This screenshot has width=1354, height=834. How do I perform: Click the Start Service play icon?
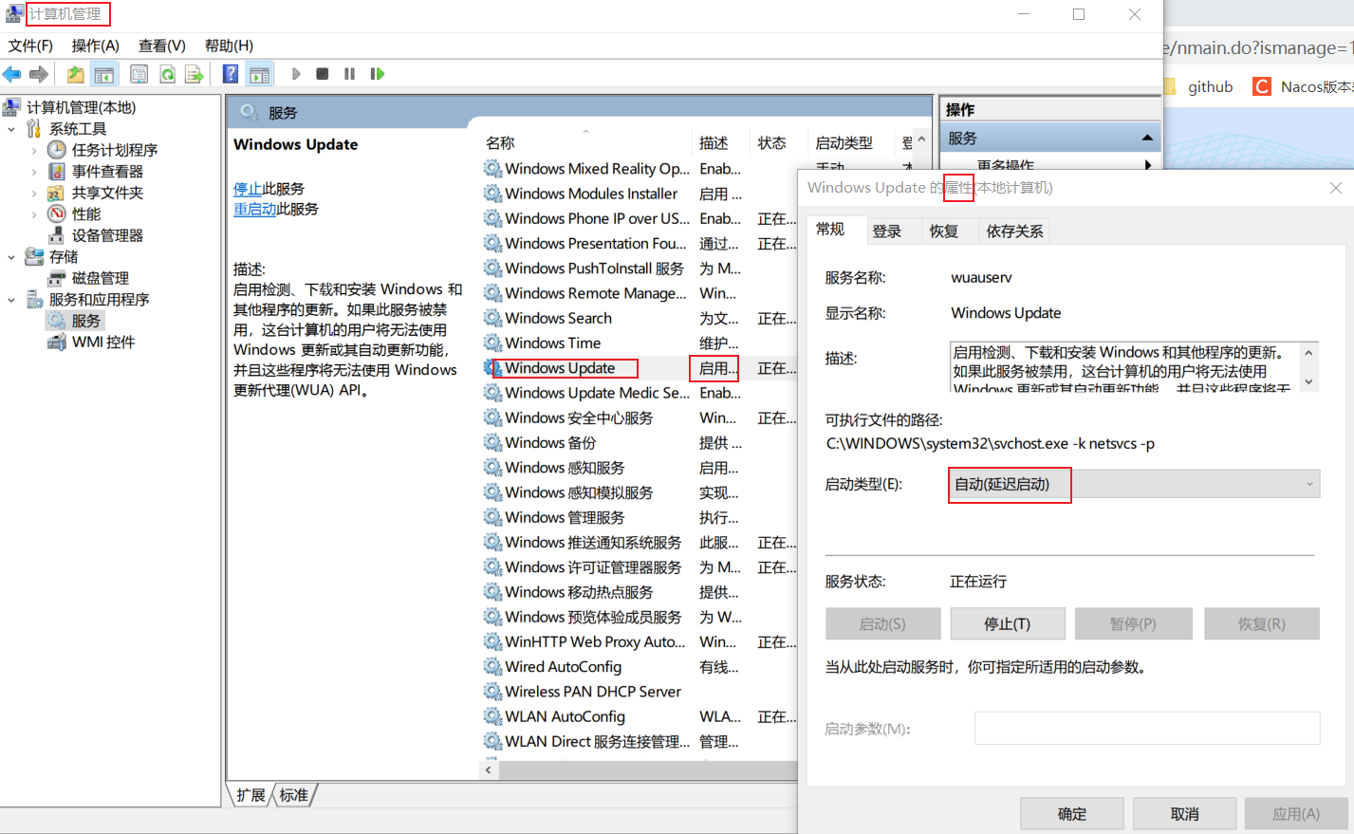point(296,74)
